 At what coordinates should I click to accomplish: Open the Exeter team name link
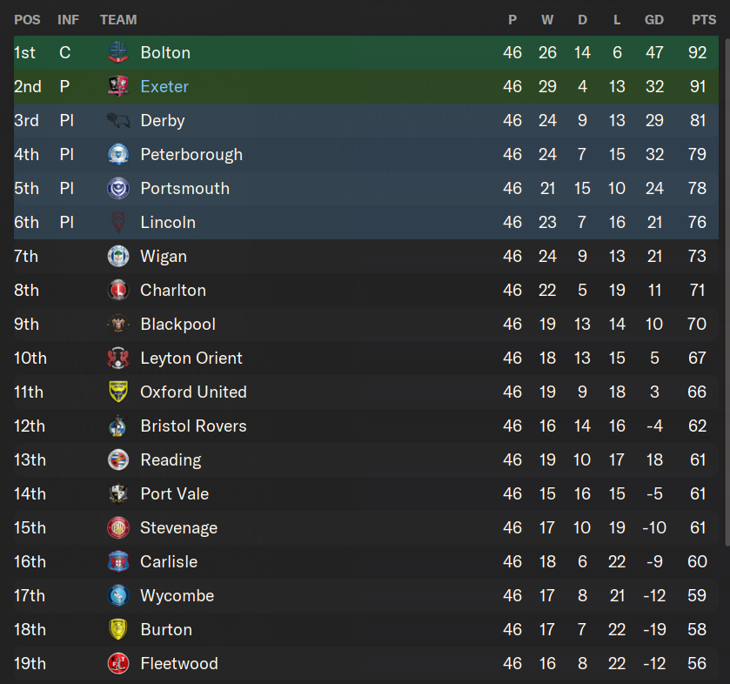(x=164, y=86)
